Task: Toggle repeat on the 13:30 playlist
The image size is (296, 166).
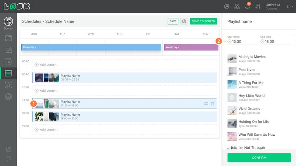Action: (x=206, y=104)
